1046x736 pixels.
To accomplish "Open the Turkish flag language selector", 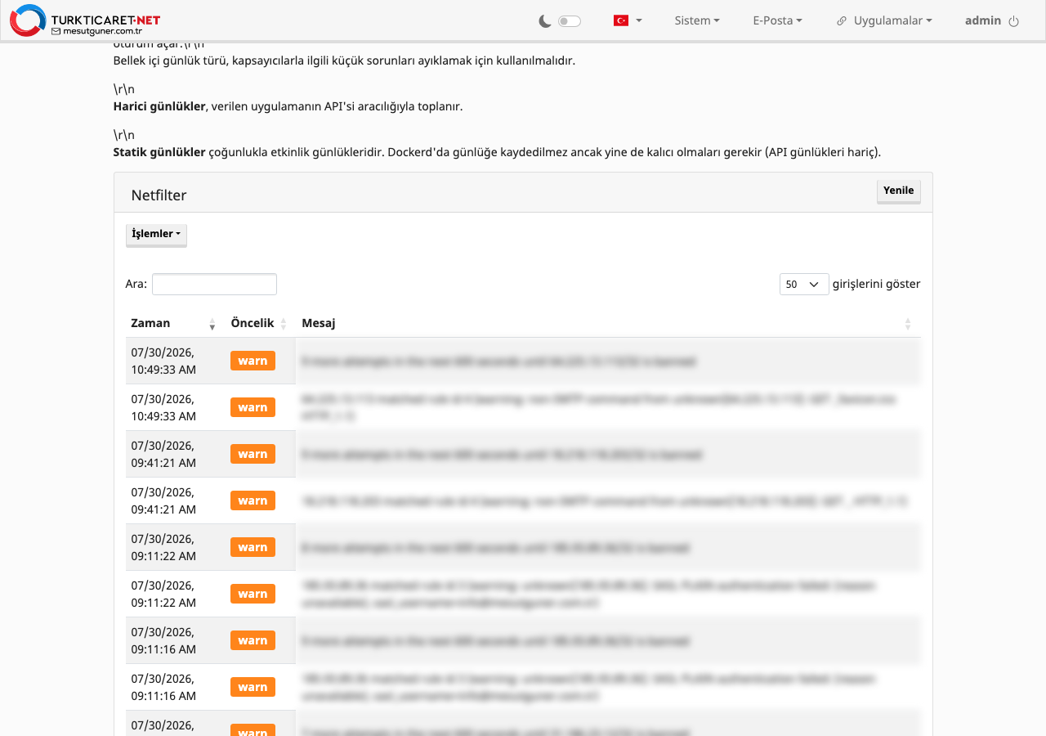I will [628, 20].
